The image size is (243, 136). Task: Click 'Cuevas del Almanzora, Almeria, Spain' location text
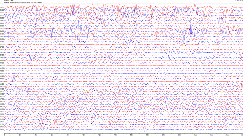(17, 3)
